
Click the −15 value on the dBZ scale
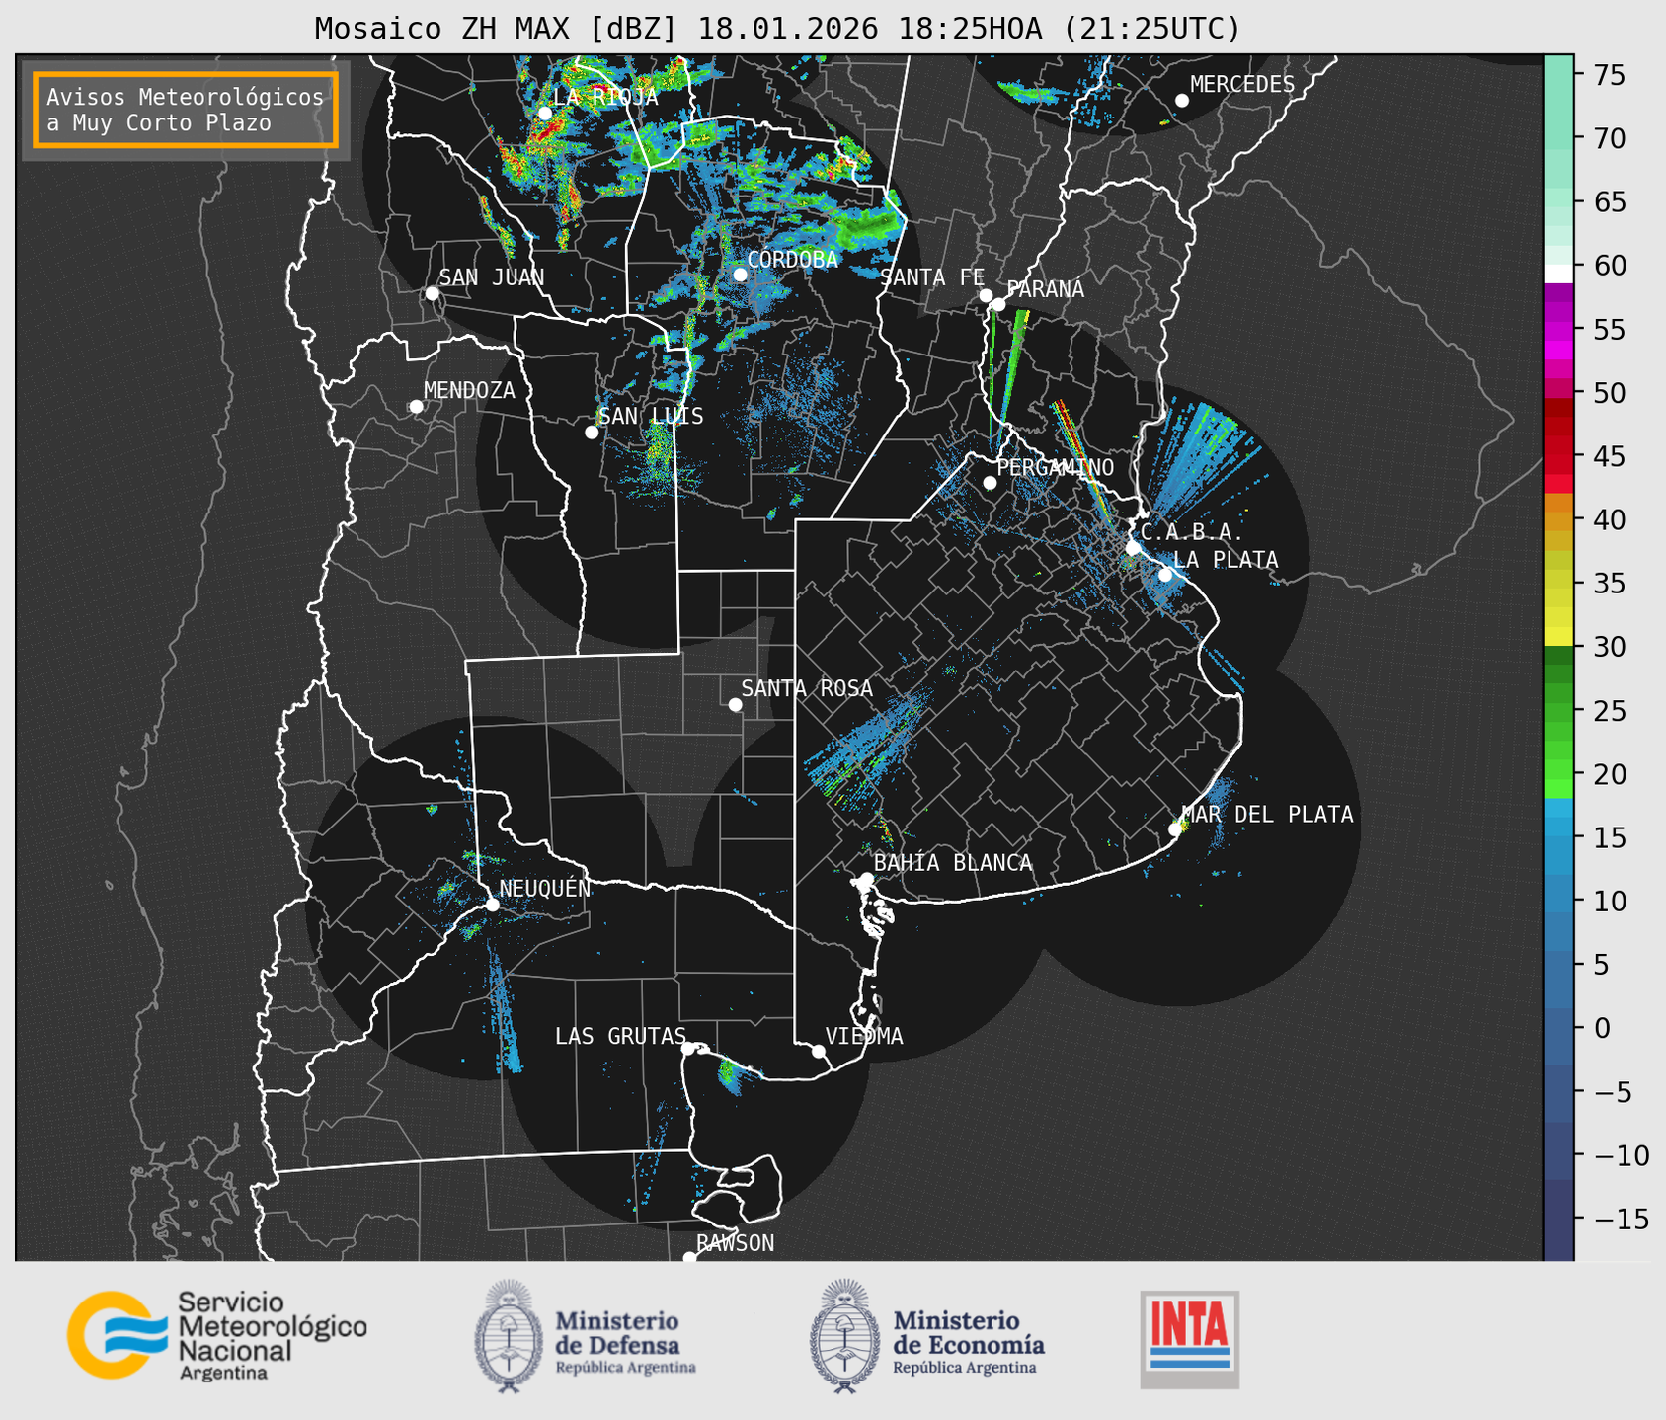[x=1620, y=1219]
